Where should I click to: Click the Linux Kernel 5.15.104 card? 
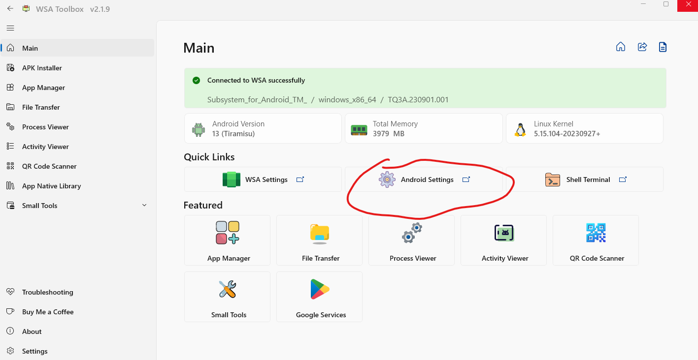tap(585, 129)
